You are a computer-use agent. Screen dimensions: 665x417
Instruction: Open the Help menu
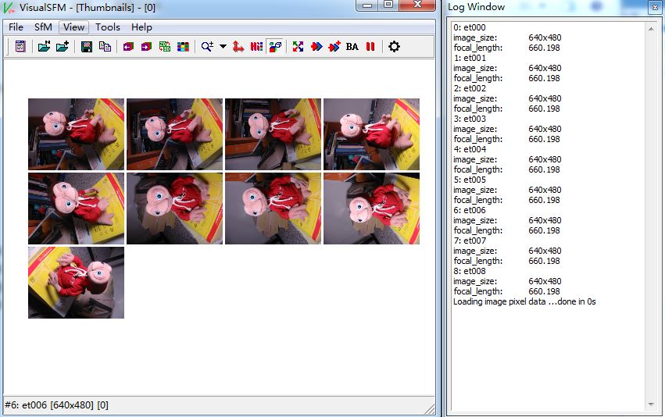click(x=141, y=27)
